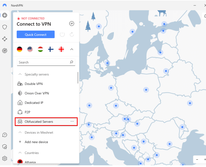Click the IP info circle icon
Image resolution: width=206 pixels, height=167 pixels.
click(71, 24)
